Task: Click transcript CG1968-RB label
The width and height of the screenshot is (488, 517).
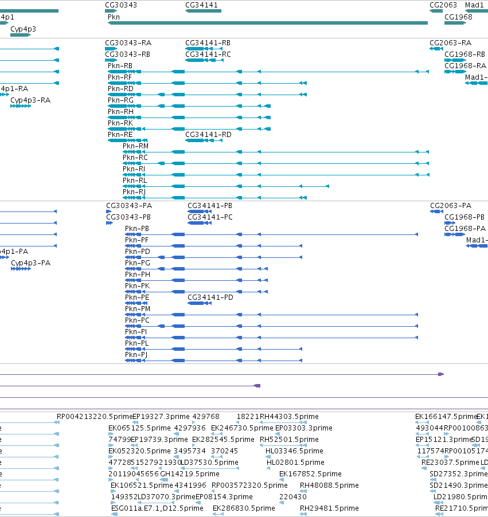Action: coord(464,54)
